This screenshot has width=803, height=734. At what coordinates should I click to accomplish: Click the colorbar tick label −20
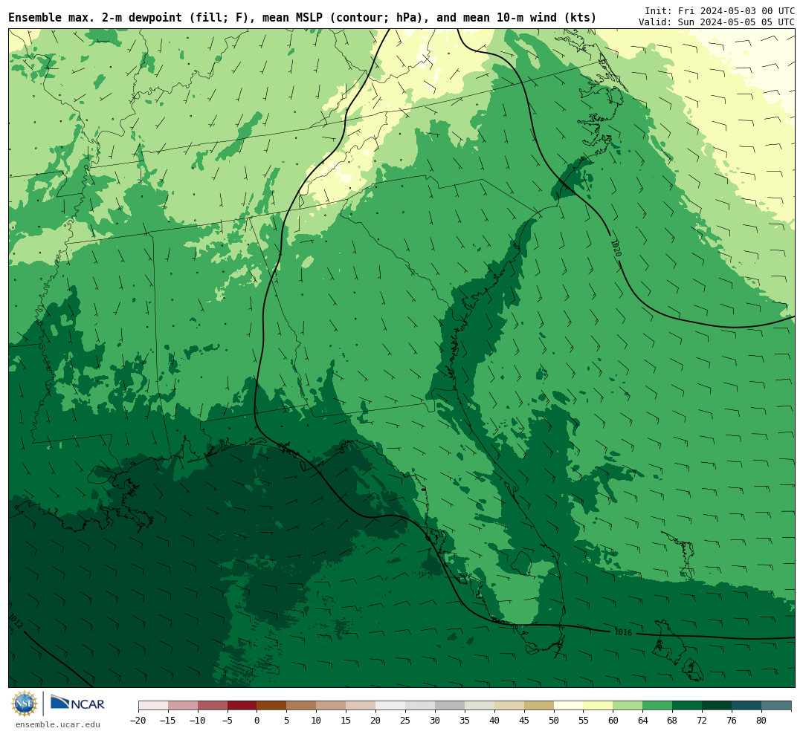pyautogui.click(x=138, y=720)
